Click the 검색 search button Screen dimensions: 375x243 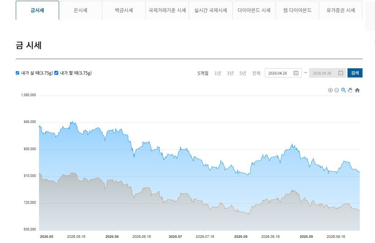[355, 73]
